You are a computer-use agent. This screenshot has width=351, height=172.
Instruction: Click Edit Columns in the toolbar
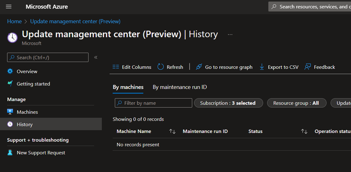coord(132,67)
